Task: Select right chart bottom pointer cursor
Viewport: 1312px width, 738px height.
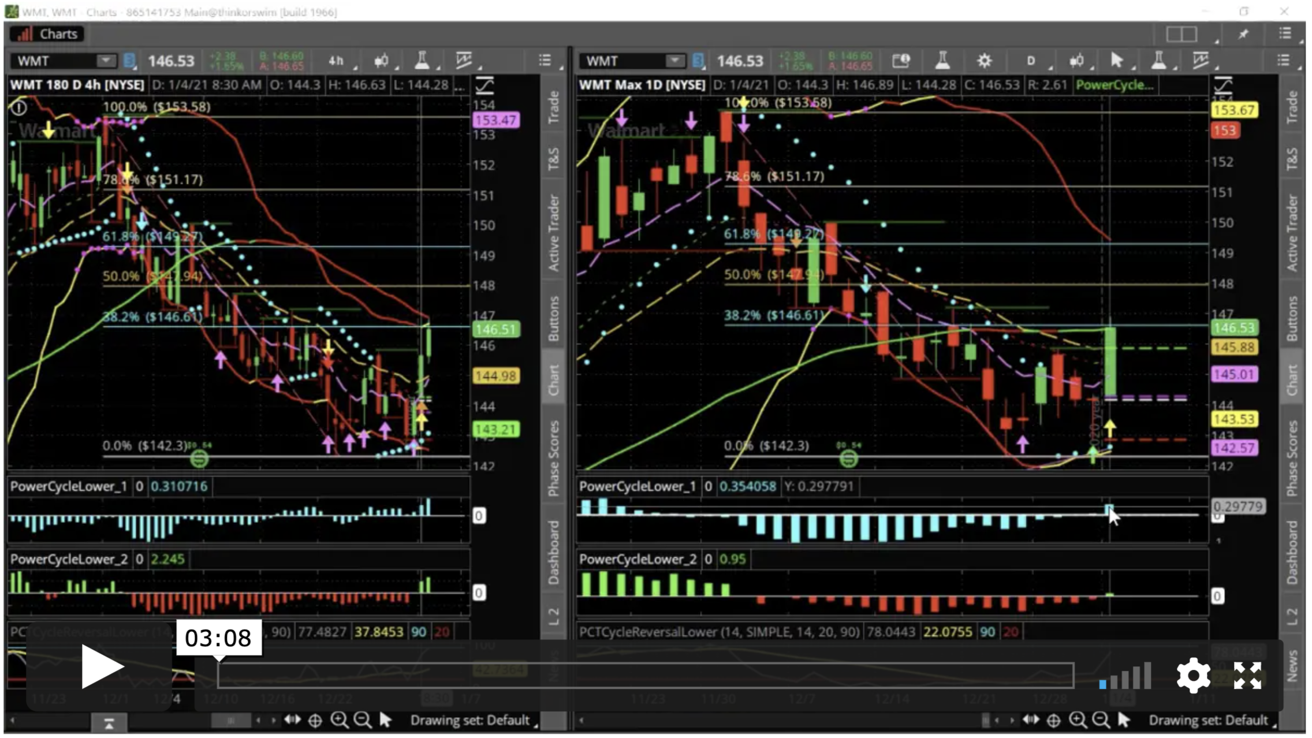Action: [1124, 720]
